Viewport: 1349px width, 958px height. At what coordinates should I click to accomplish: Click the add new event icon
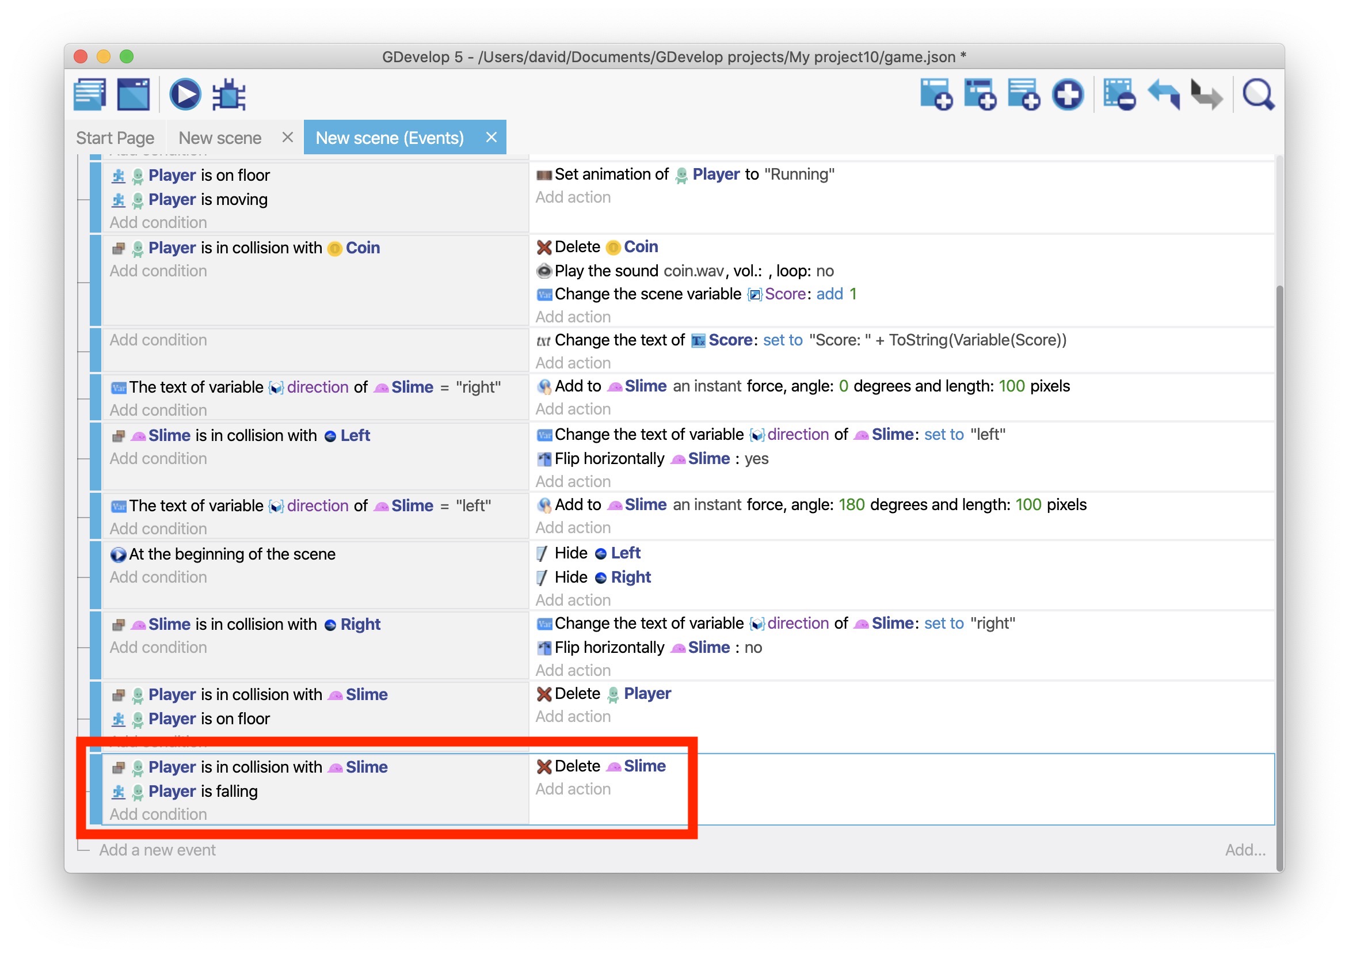tap(936, 94)
